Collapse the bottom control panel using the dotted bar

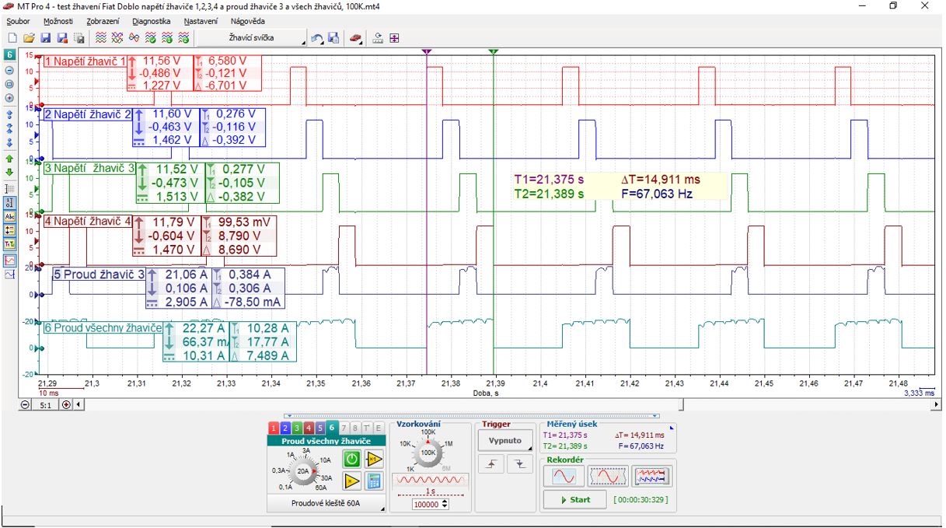coord(472,416)
